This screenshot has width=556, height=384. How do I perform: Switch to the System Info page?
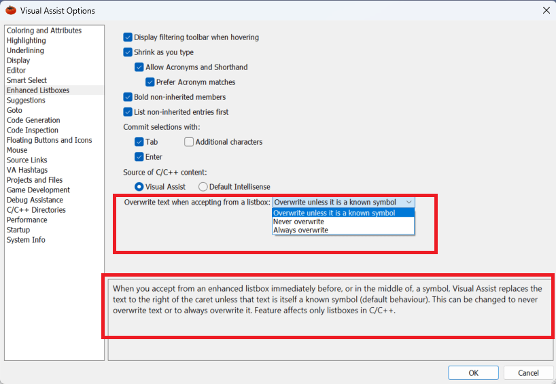26,240
